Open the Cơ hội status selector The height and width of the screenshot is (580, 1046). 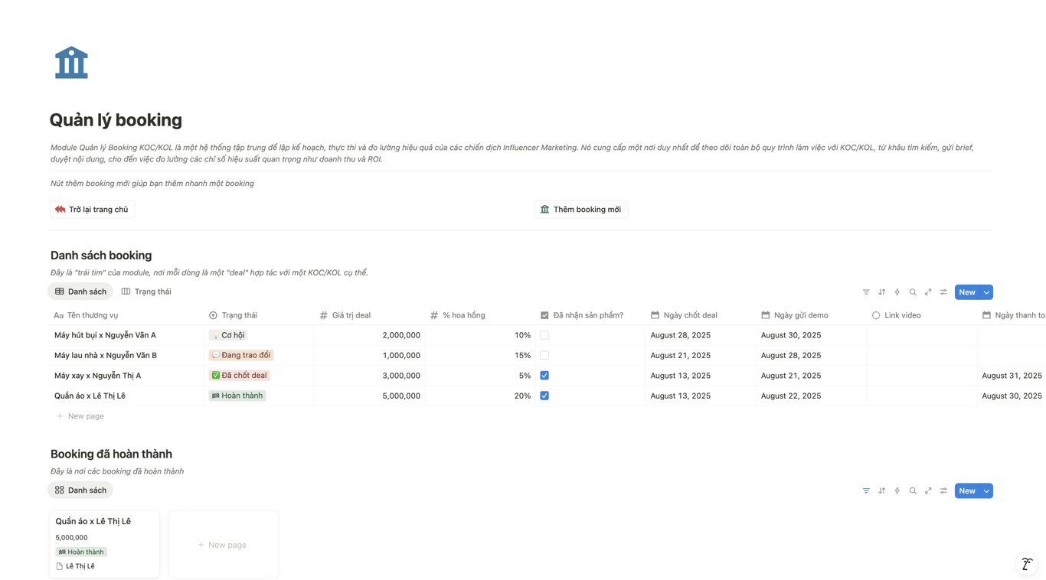(227, 335)
